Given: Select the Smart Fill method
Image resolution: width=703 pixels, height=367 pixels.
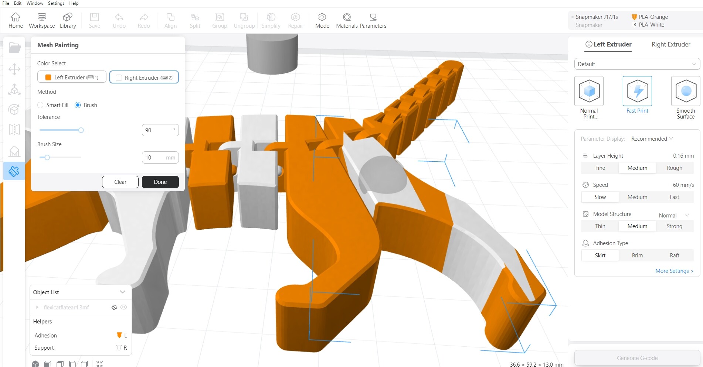Looking at the screenshot, I should (x=41, y=105).
